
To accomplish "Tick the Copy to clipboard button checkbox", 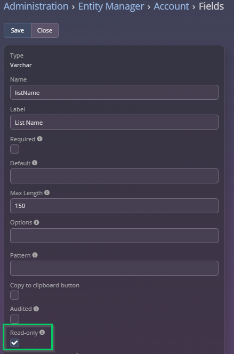I will tap(15, 295).
